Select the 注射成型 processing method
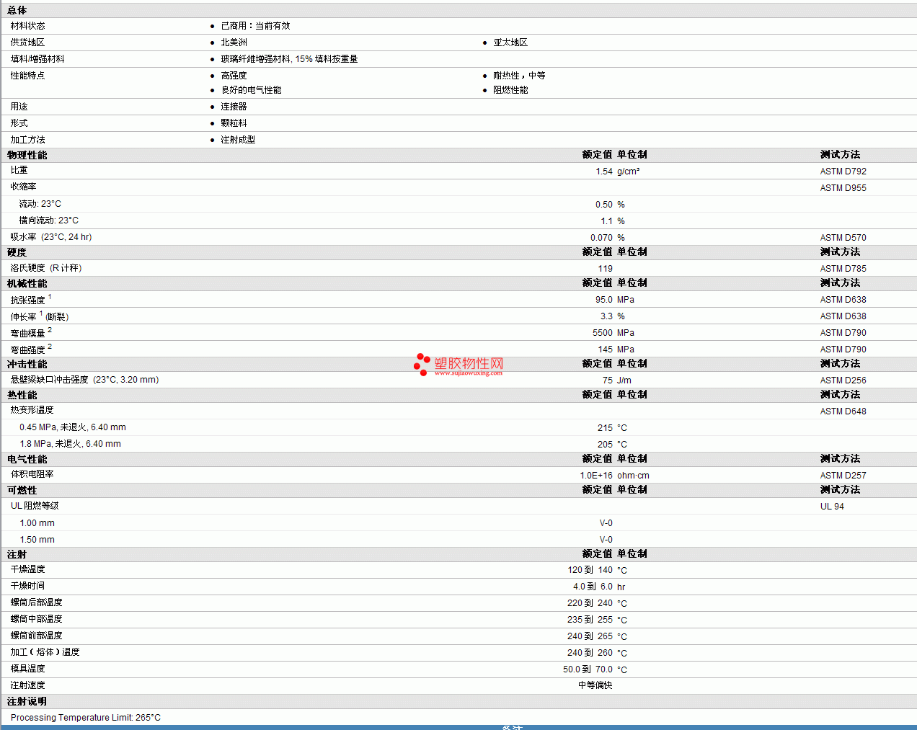This screenshot has height=730, width=917. point(238,140)
